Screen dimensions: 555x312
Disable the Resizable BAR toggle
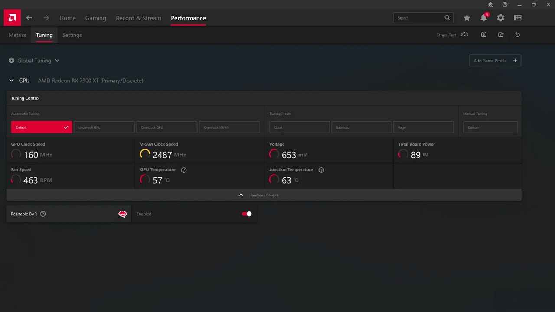247,214
